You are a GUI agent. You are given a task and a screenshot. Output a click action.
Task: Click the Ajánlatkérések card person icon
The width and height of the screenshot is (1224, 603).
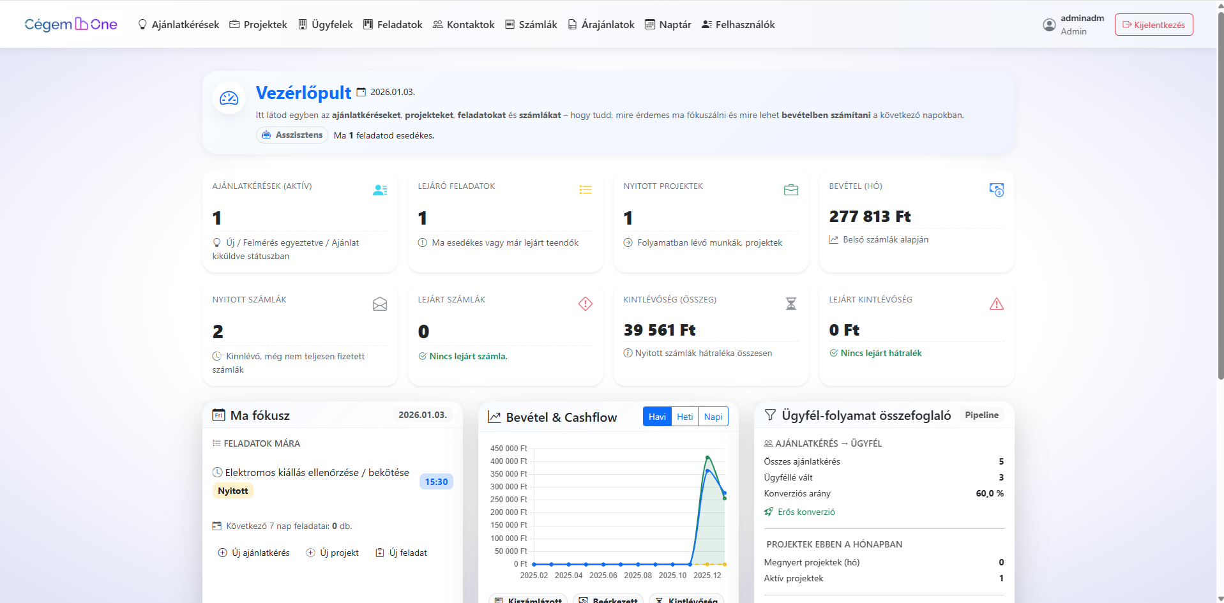pyautogui.click(x=380, y=190)
